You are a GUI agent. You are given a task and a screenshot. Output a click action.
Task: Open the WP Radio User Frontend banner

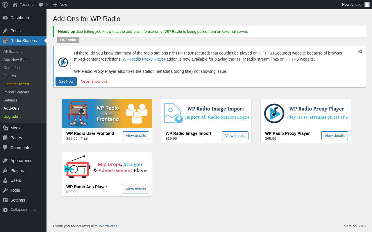107,113
